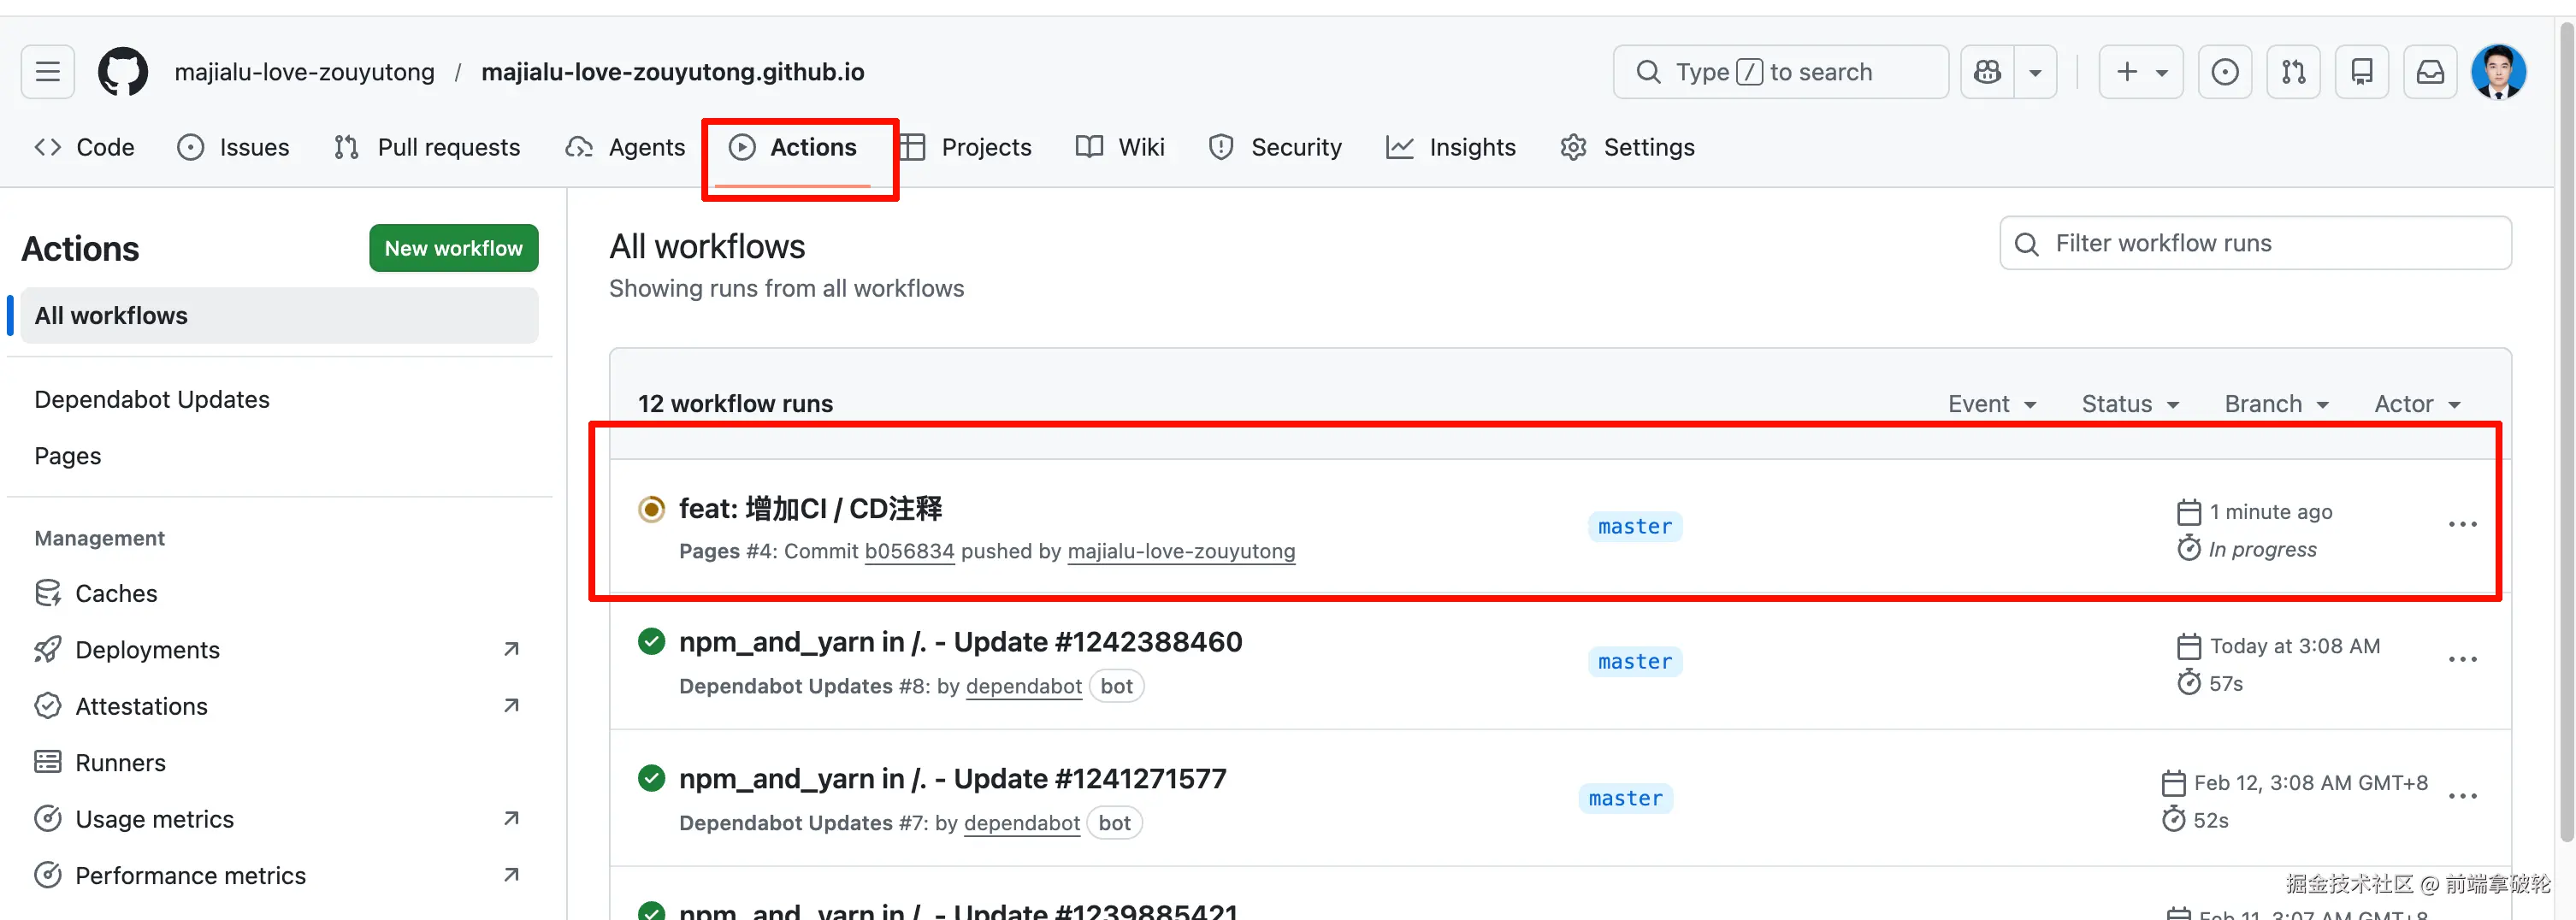Click master branch label on Dependabot Updates #8

(x=1635, y=662)
